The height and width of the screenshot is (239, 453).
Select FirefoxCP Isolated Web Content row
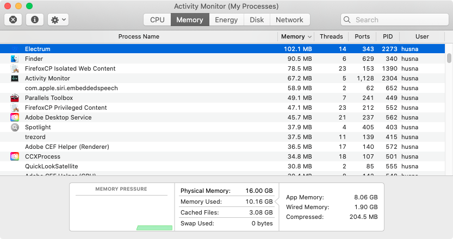point(222,68)
